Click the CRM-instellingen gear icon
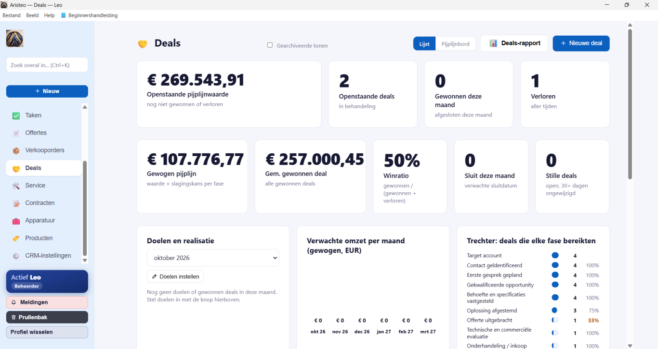 point(16,256)
